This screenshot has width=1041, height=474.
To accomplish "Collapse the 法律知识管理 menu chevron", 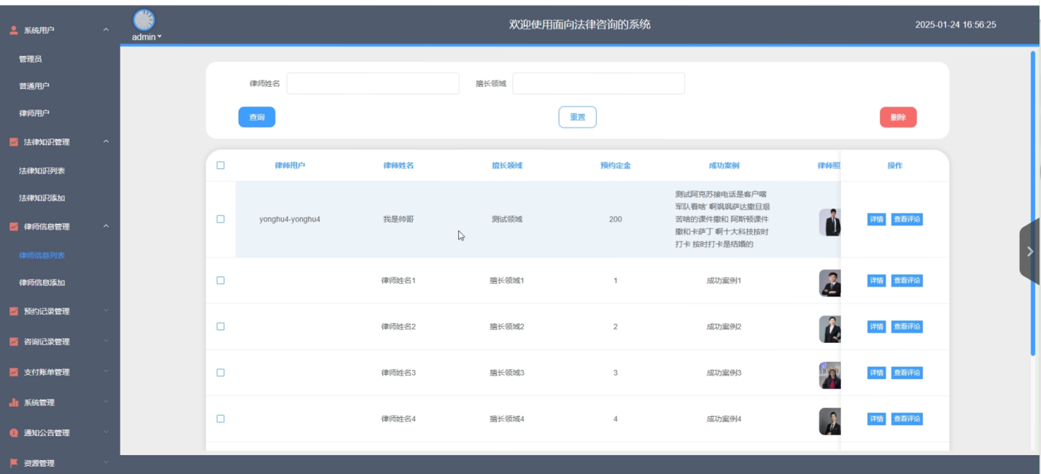I will coord(106,141).
